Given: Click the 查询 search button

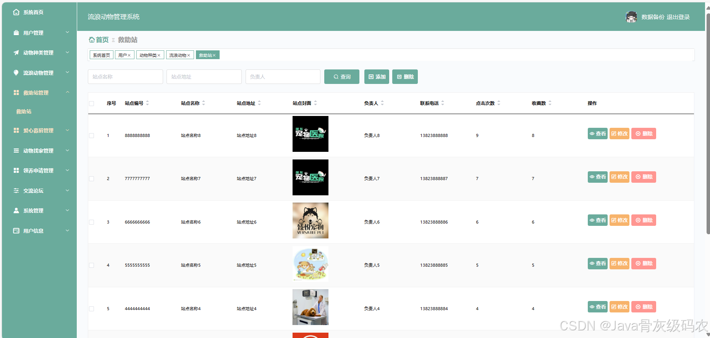Looking at the screenshot, I should tap(342, 77).
